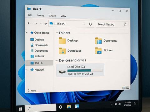Select Documents in the navigation pane
This screenshot has height=112, width=150.
39,51
